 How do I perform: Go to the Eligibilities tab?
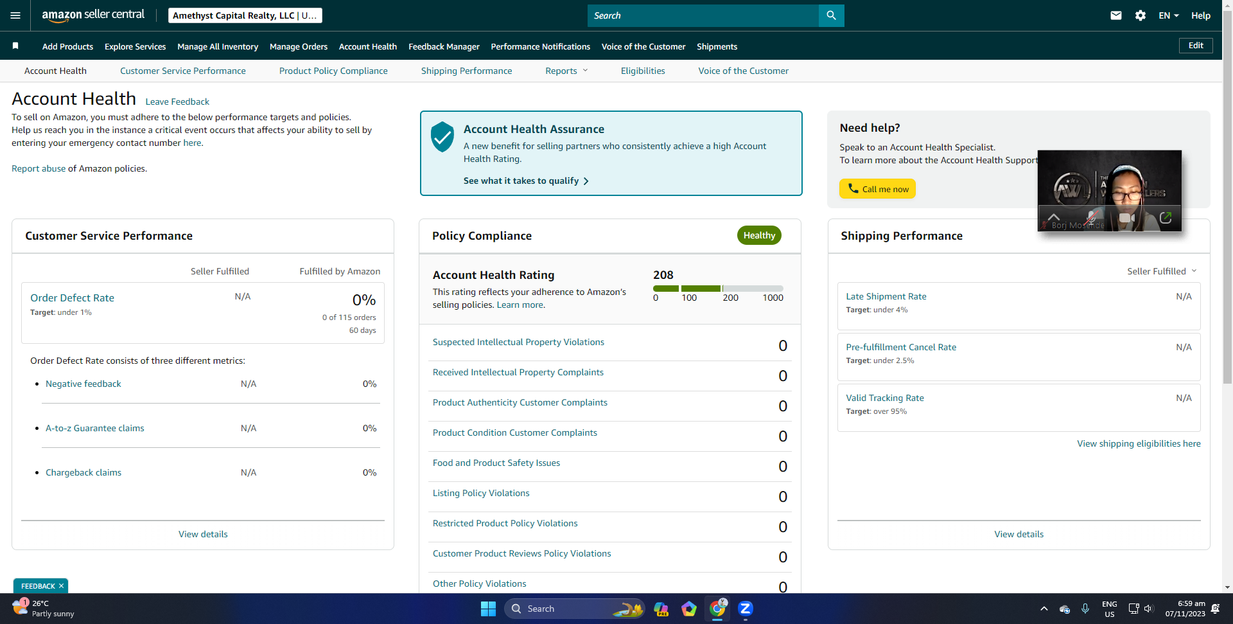[x=643, y=71]
